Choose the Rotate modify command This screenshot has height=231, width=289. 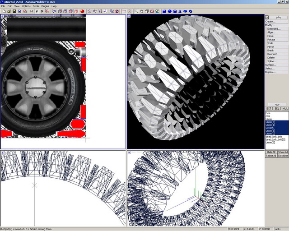(271, 39)
